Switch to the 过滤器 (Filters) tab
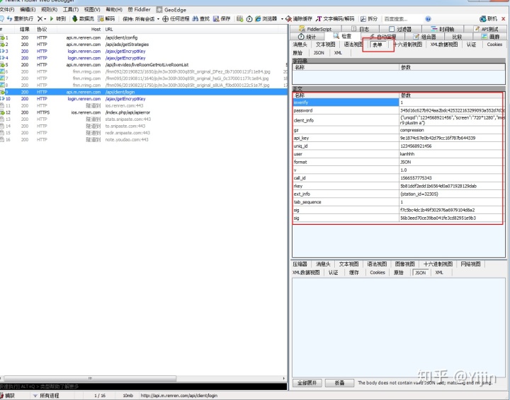510x400 pixels. coord(400,29)
